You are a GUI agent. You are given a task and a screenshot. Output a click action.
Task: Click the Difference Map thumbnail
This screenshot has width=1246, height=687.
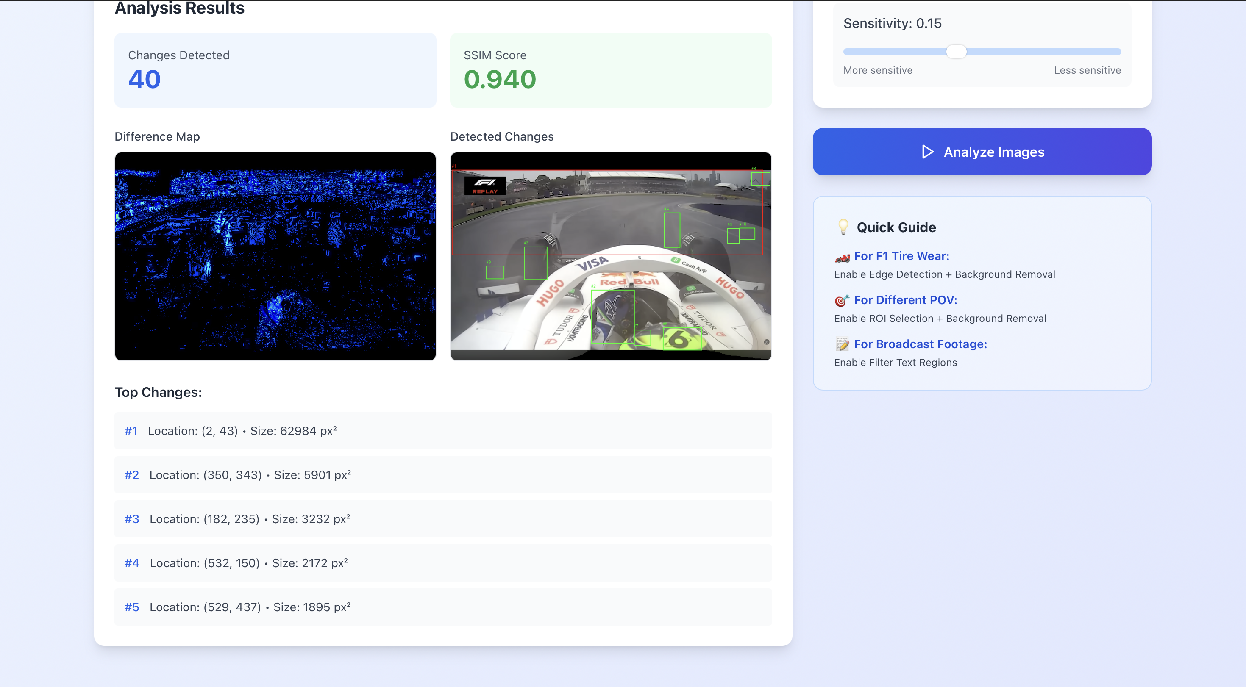pos(275,256)
